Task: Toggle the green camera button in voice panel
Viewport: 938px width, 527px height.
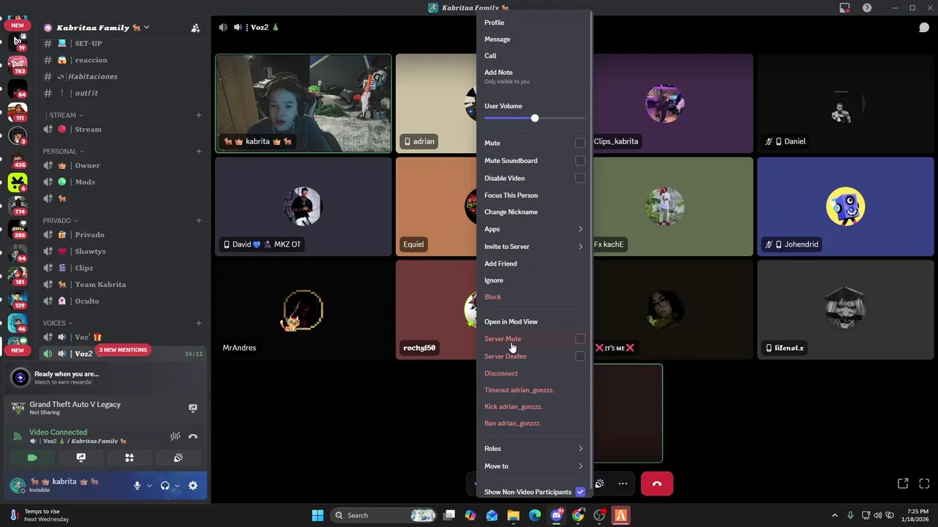Action: pos(32,457)
